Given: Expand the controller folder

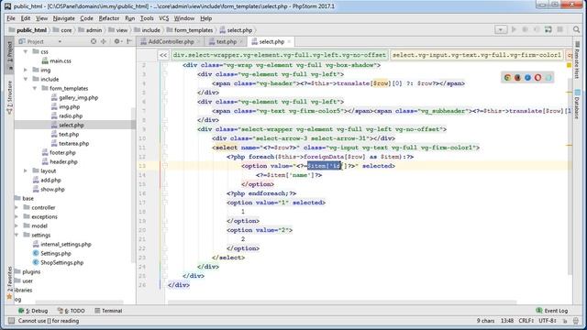Looking at the screenshot, I should pos(17,208).
